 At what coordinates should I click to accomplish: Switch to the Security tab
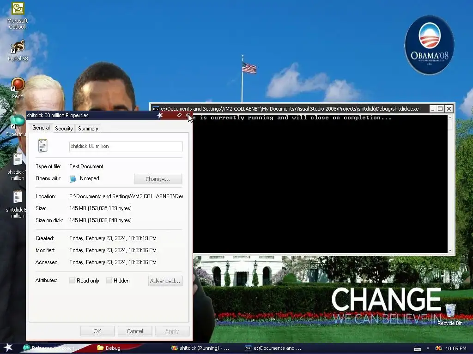64,129
